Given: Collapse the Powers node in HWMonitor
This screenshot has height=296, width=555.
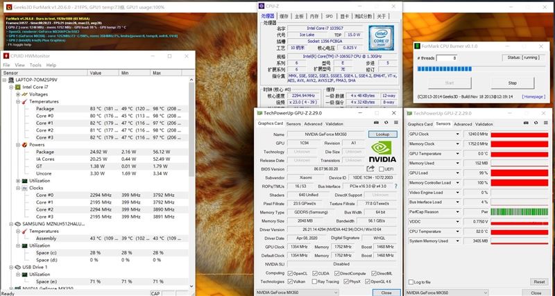Looking at the screenshot, I should 18,145.
